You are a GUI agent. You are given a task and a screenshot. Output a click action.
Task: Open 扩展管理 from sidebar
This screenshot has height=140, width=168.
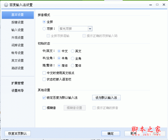pos(18,83)
